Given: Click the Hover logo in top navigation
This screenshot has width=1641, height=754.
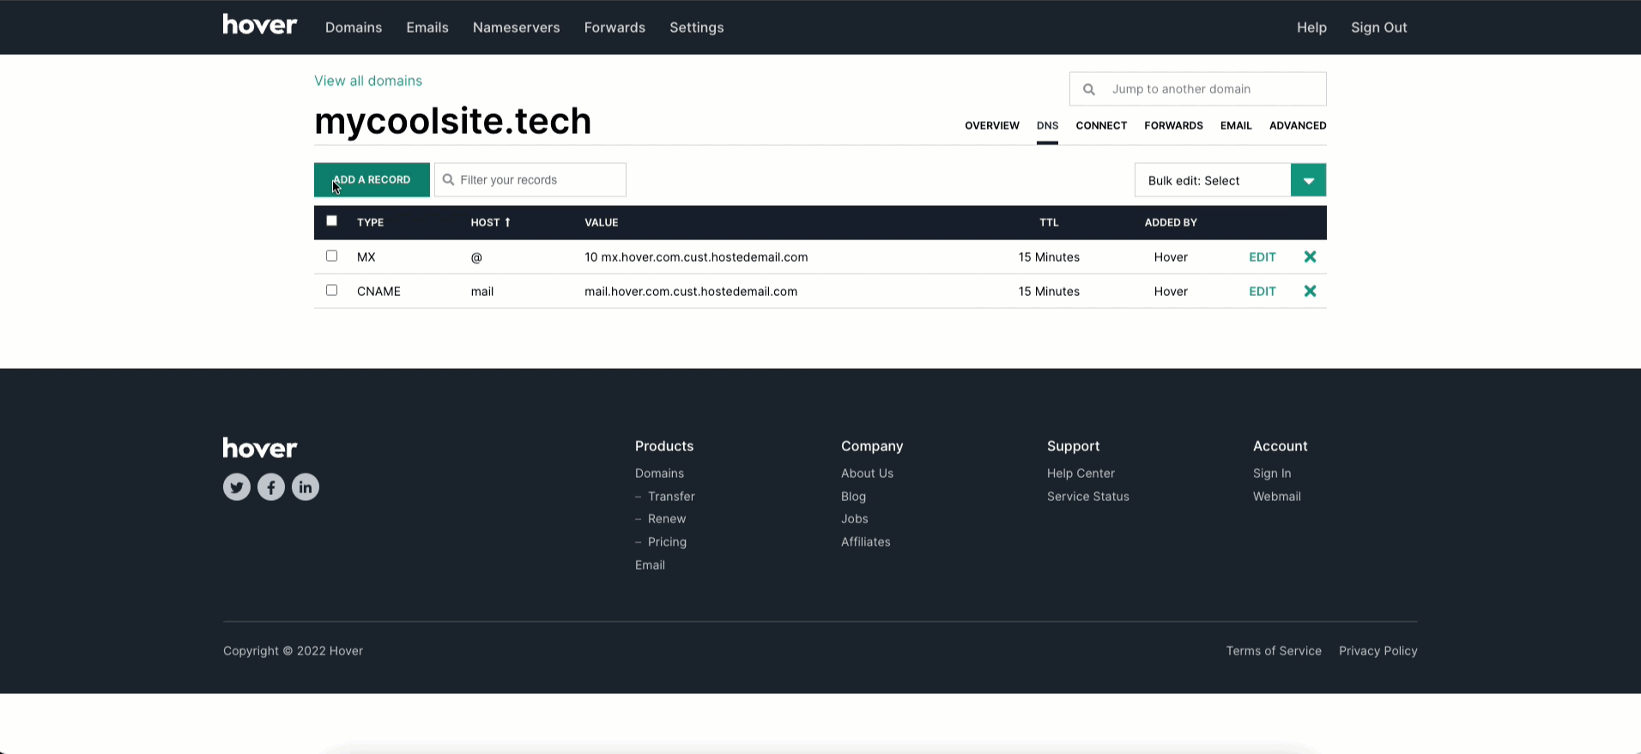Looking at the screenshot, I should tap(260, 24).
